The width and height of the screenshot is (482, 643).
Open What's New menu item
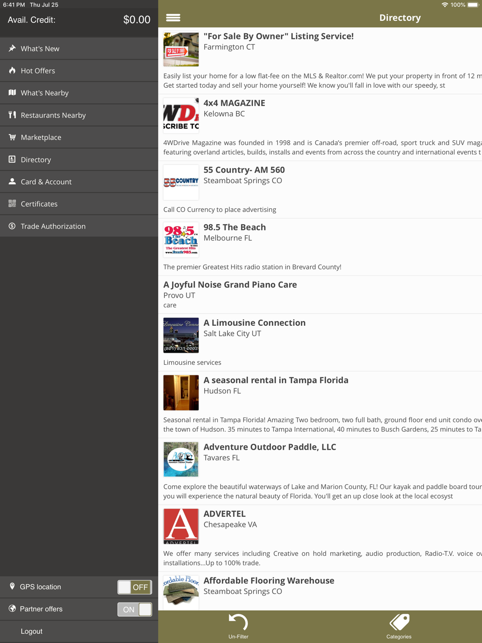(x=79, y=49)
